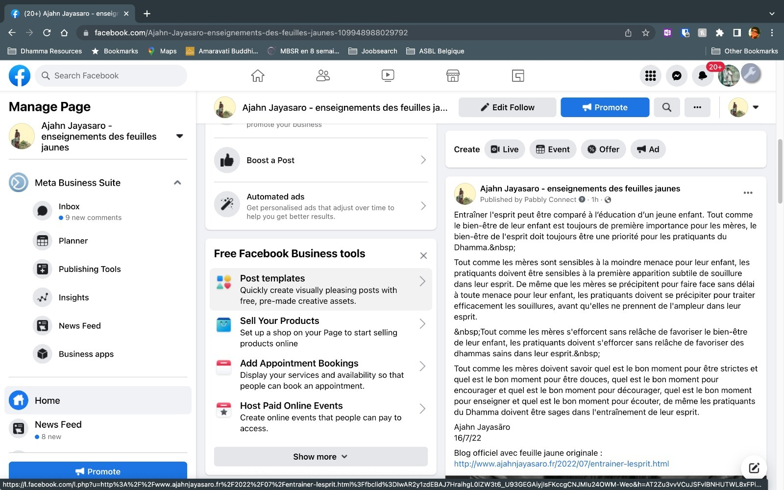
Task: Reload the page in Chrome
Action: (47, 33)
